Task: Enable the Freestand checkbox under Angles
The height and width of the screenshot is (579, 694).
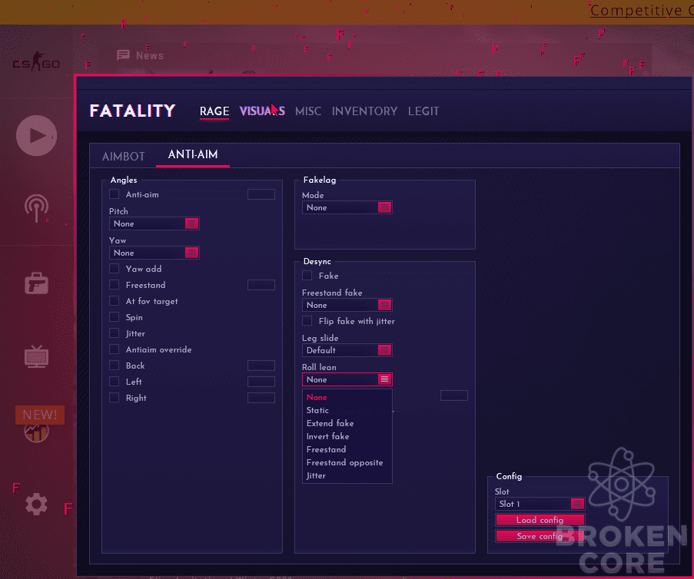Action: 115,285
